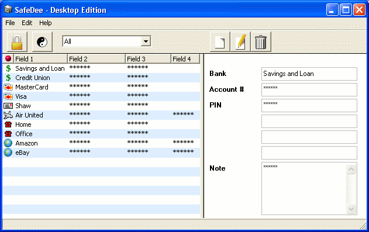Screen dimensions: 369x232
Task: Select the MasterCard entry
Action: tap(101, 87)
